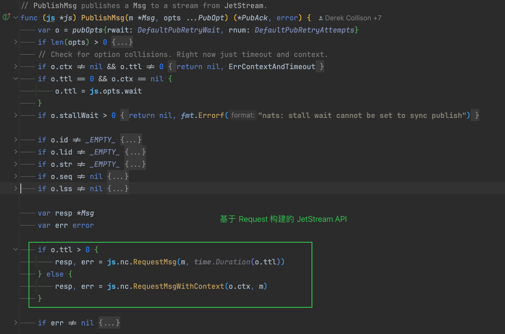Click the author icon before Derek Collison
The width and height of the screenshot is (505, 334).
coord(321,18)
